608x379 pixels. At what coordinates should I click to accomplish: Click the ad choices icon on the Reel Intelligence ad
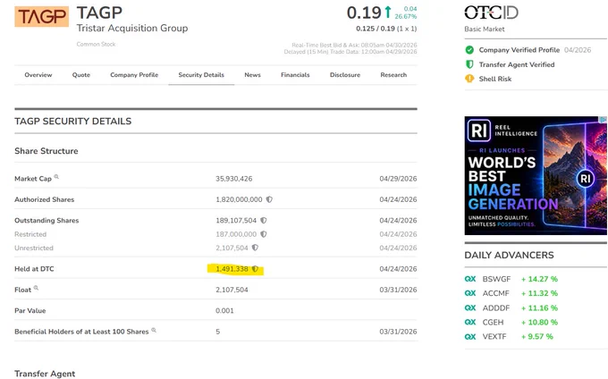coord(603,120)
